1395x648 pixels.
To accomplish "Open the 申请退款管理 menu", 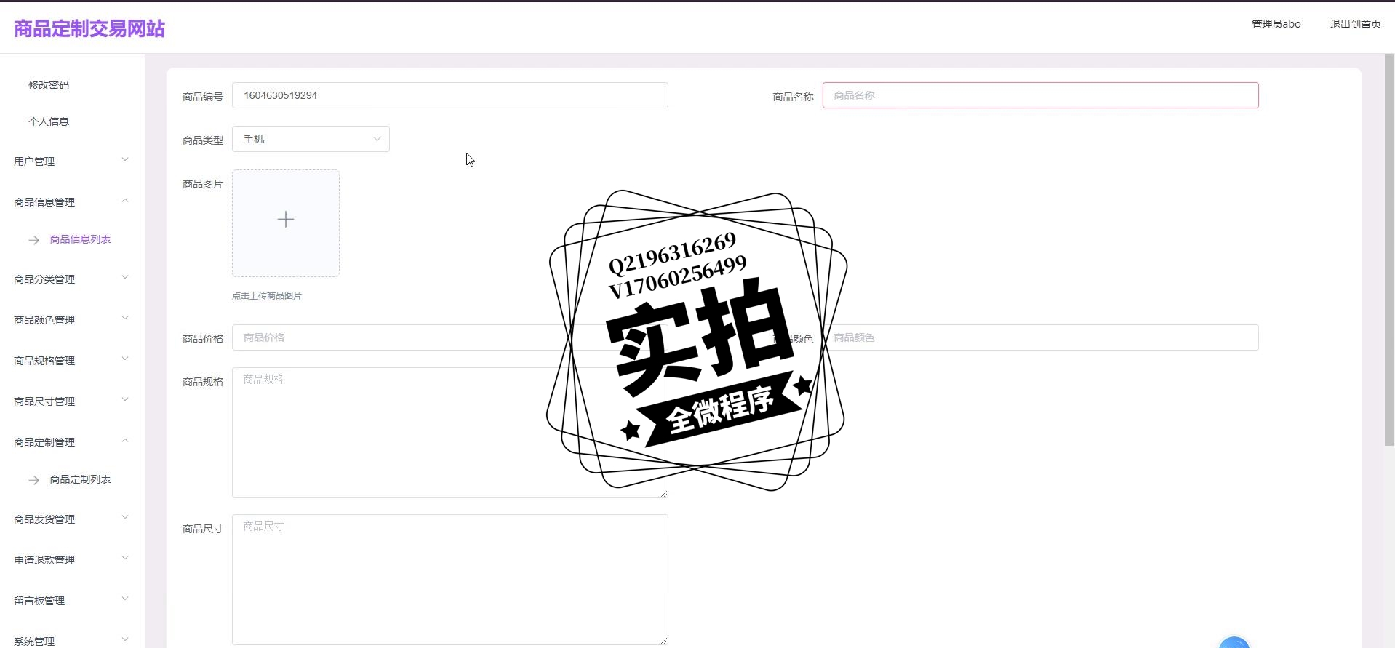I will (44, 560).
